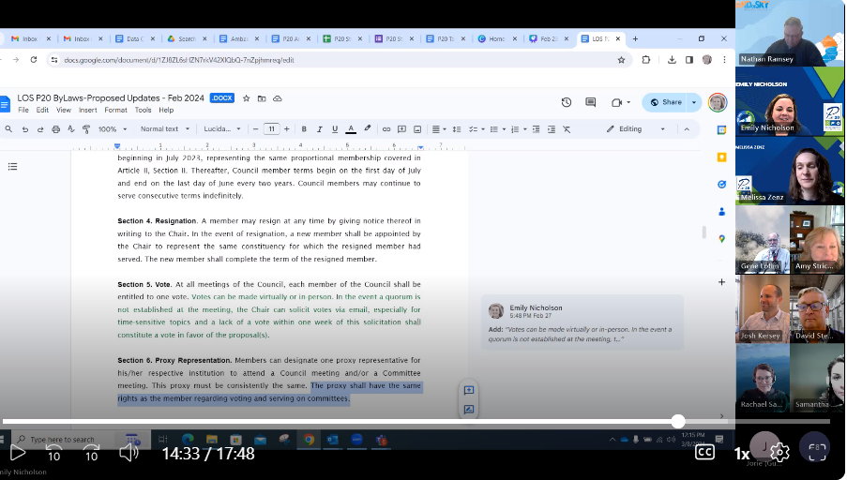Run spelling and grammar check icon
The image size is (847, 480).
click(x=70, y=129)
